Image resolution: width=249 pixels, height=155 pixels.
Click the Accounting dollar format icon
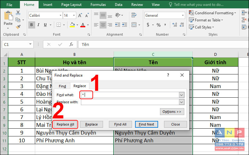(148, 25)
